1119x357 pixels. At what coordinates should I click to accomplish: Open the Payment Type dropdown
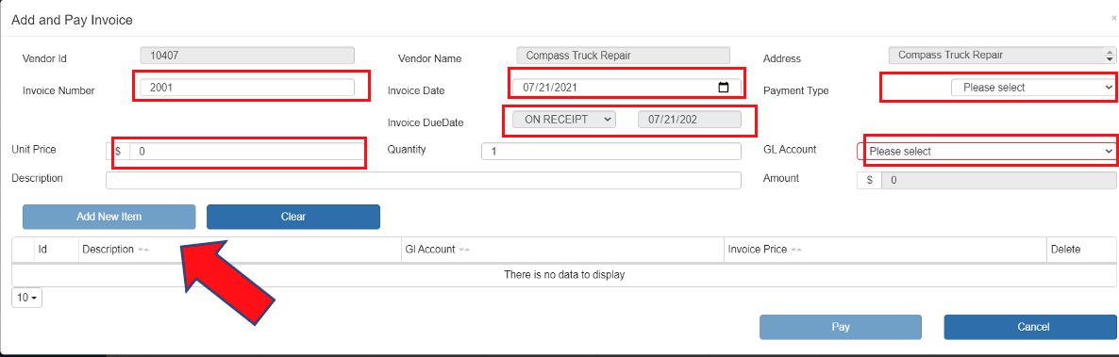click(x=1032, y=88)
